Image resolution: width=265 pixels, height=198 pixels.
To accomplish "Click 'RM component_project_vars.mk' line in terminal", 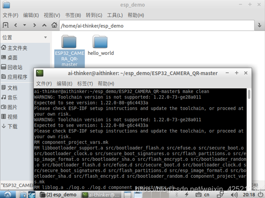I will (71, 142).
